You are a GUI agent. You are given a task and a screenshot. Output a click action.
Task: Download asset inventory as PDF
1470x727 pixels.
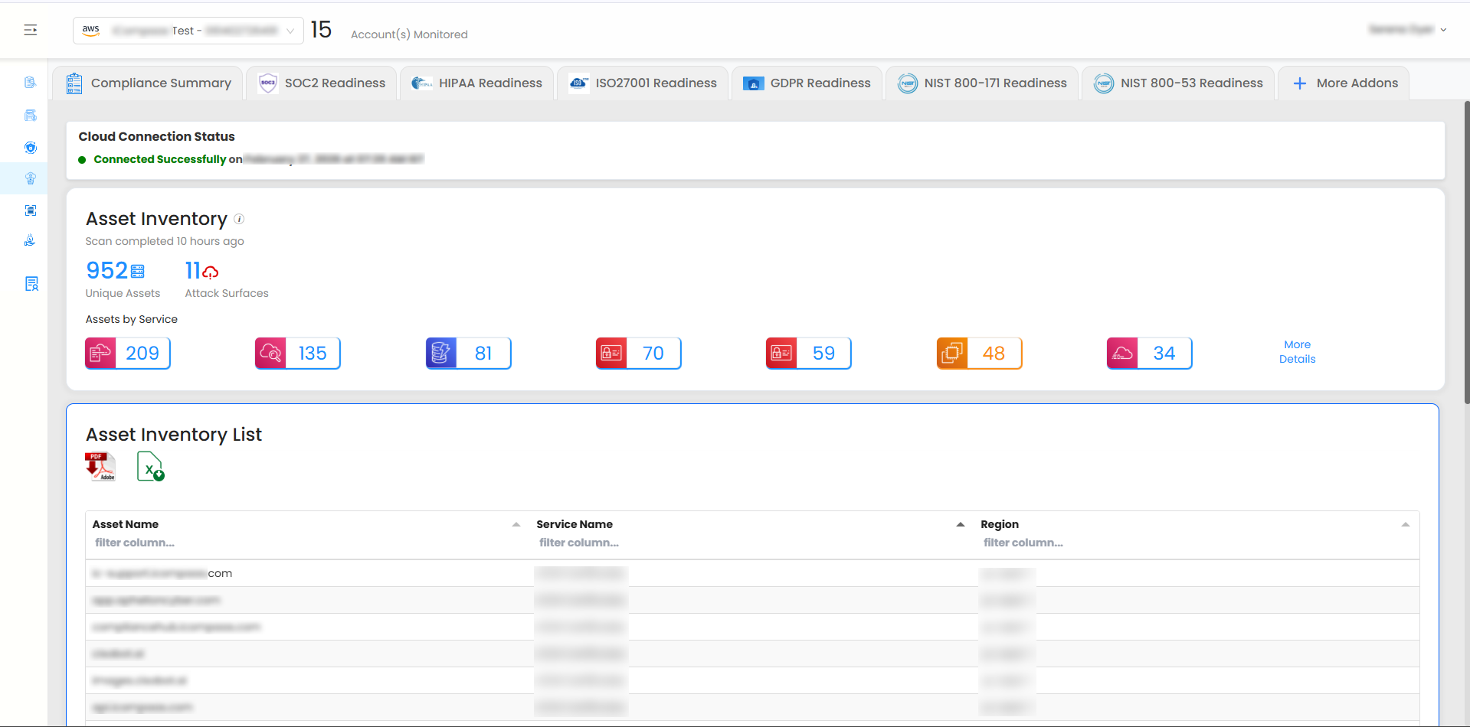[x=100, y=466]
